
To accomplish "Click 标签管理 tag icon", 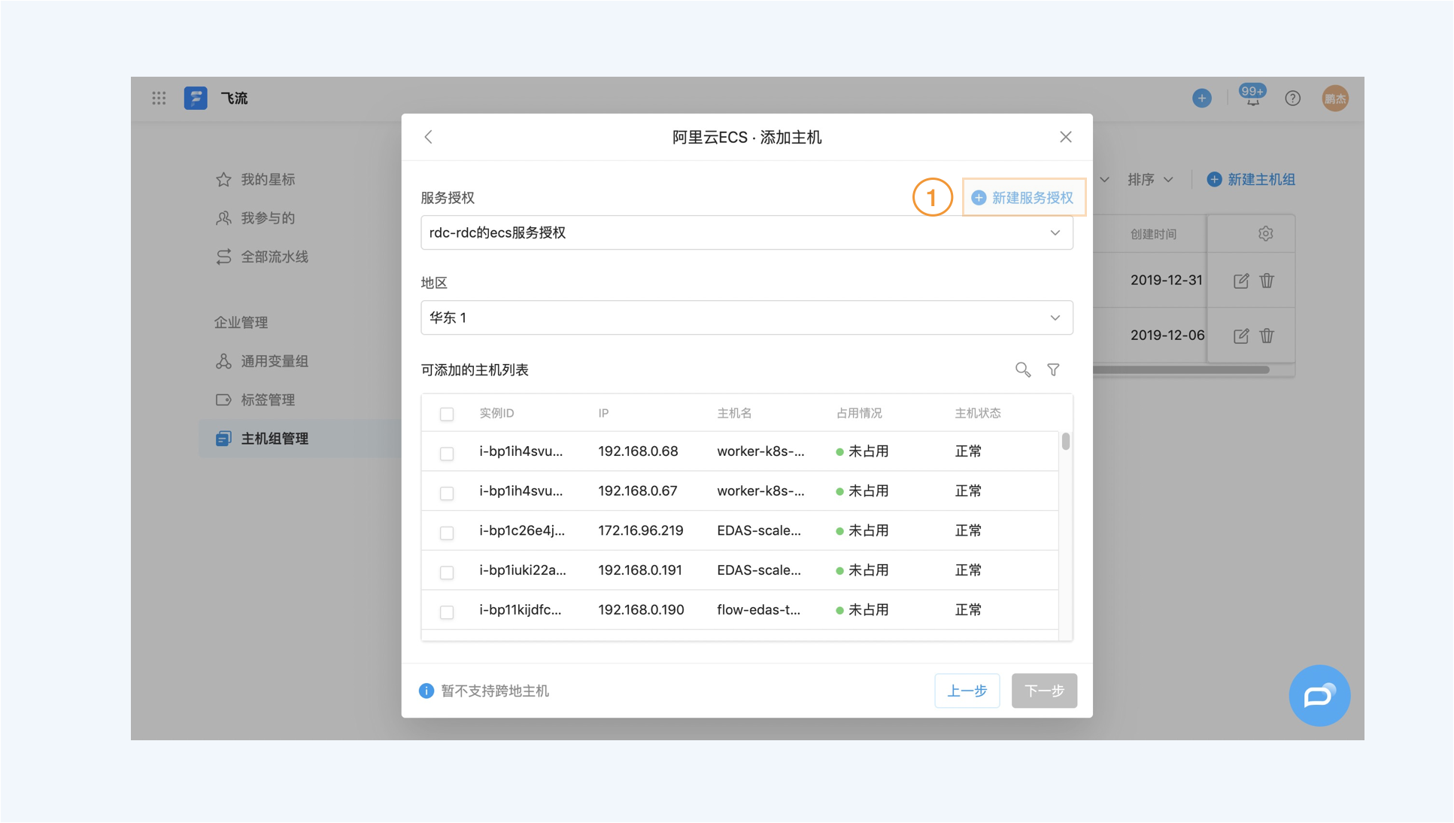I will (223, 399).
